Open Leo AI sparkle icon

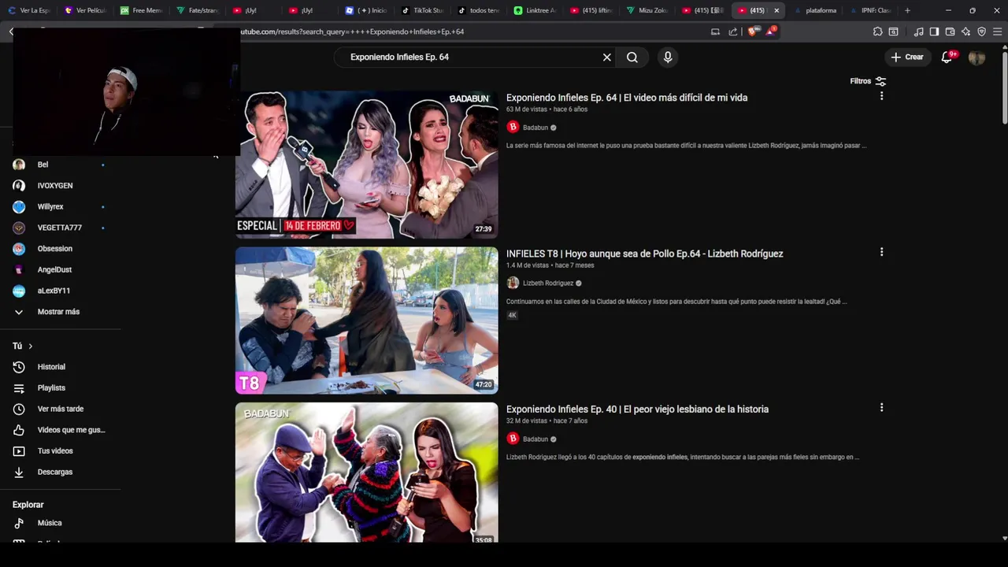point(965,31)
